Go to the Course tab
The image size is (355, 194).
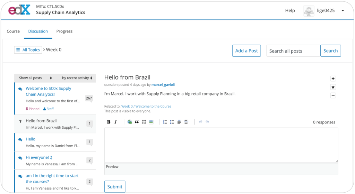pos(13,31)
